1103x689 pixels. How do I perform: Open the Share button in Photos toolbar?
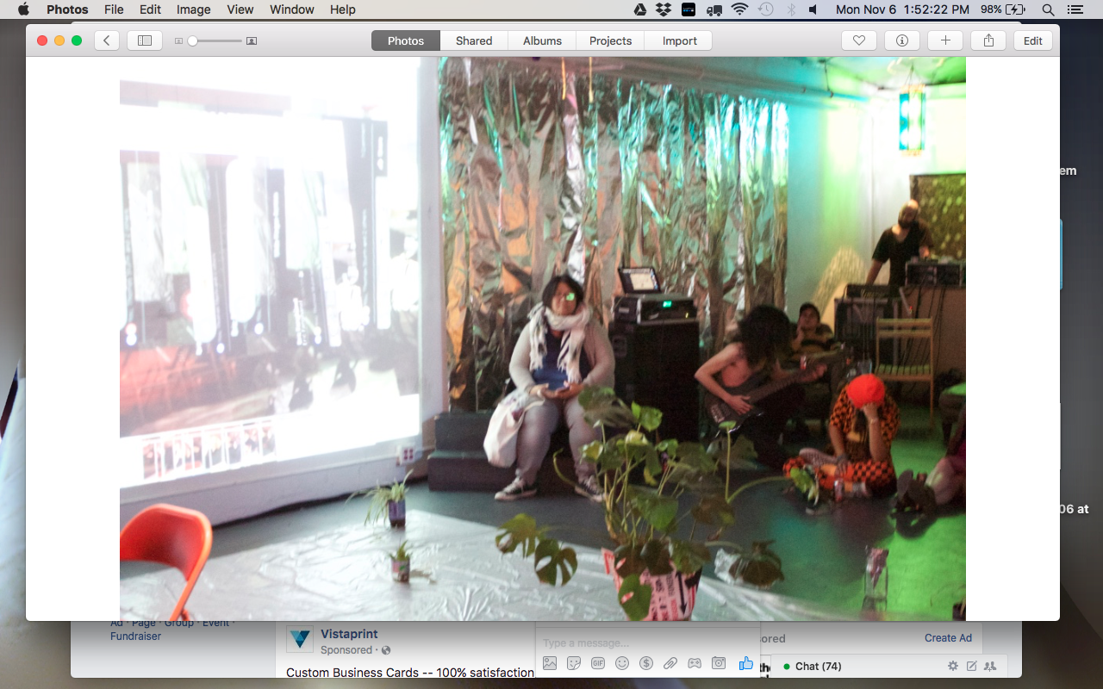tap(988, 40)
